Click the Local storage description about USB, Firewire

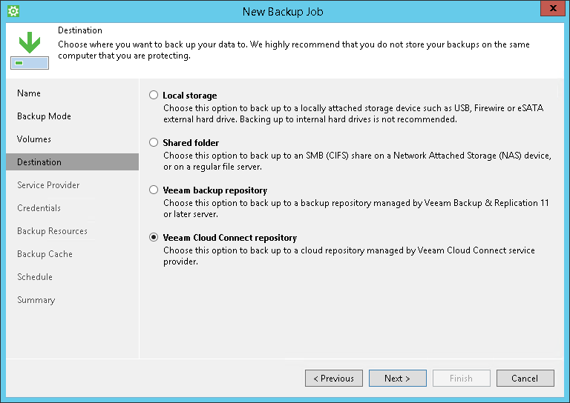[x=353, y=113]
